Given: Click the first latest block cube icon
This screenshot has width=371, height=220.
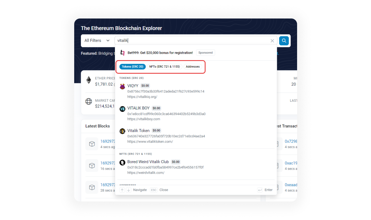Looking at the screenshot, I should (x=92, y=144).
